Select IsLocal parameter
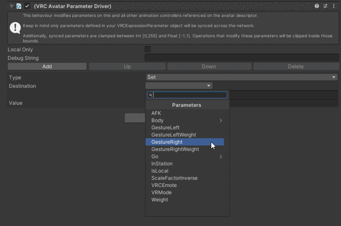Image resolution: width=341 pixels, height=226 pixels. coord(185,171)
